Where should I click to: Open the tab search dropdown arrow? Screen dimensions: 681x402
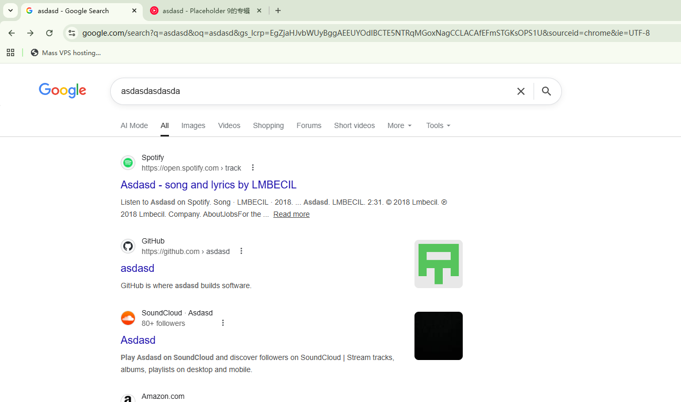10,10
